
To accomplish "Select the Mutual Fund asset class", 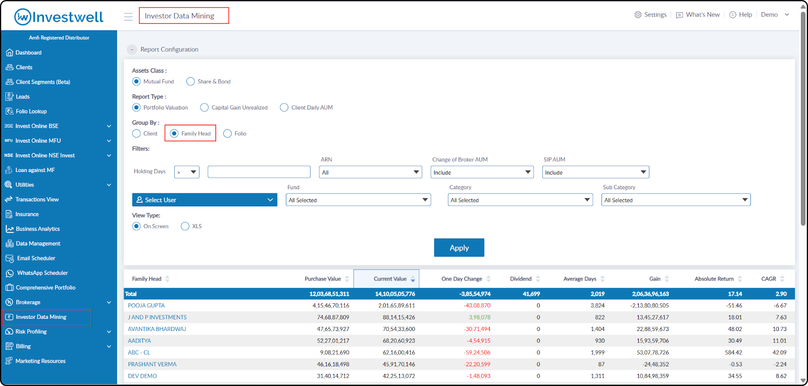I will click(x=136, y=81).
